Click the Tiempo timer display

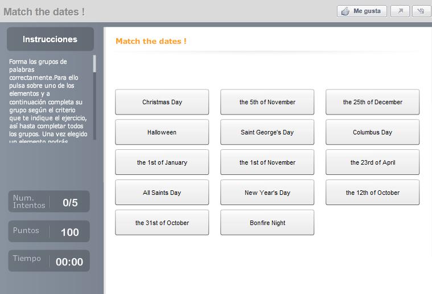tap(49, 261)
